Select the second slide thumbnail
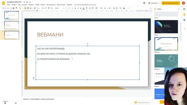 pyautogui.click(x=12, y=25)
